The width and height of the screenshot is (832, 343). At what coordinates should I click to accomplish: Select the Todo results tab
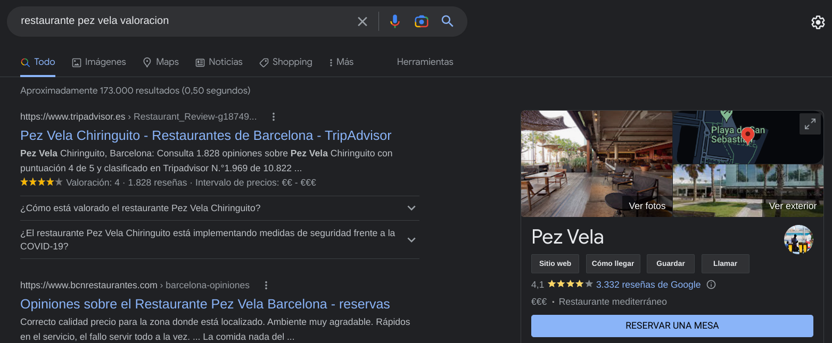(38, 62)
